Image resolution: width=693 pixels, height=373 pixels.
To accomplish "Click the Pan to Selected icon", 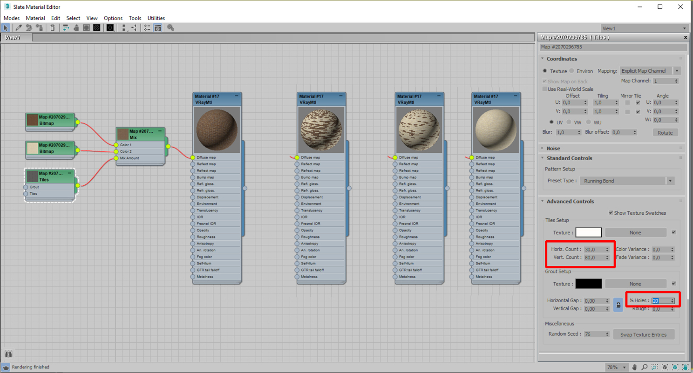I will [x=685, y=367].
